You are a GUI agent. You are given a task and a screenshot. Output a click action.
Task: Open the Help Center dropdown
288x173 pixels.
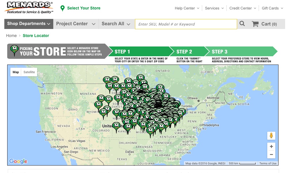[187, 8]
